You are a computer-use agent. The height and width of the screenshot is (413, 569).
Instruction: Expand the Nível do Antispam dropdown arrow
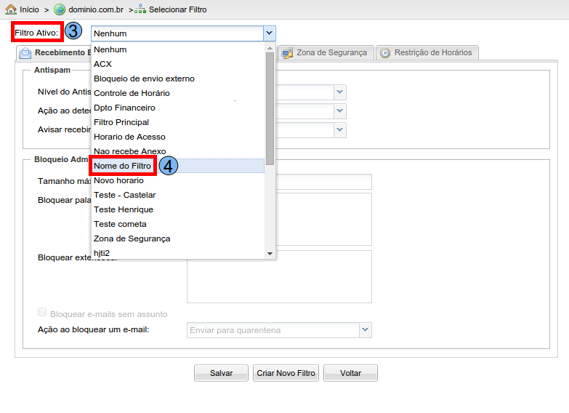339,92
